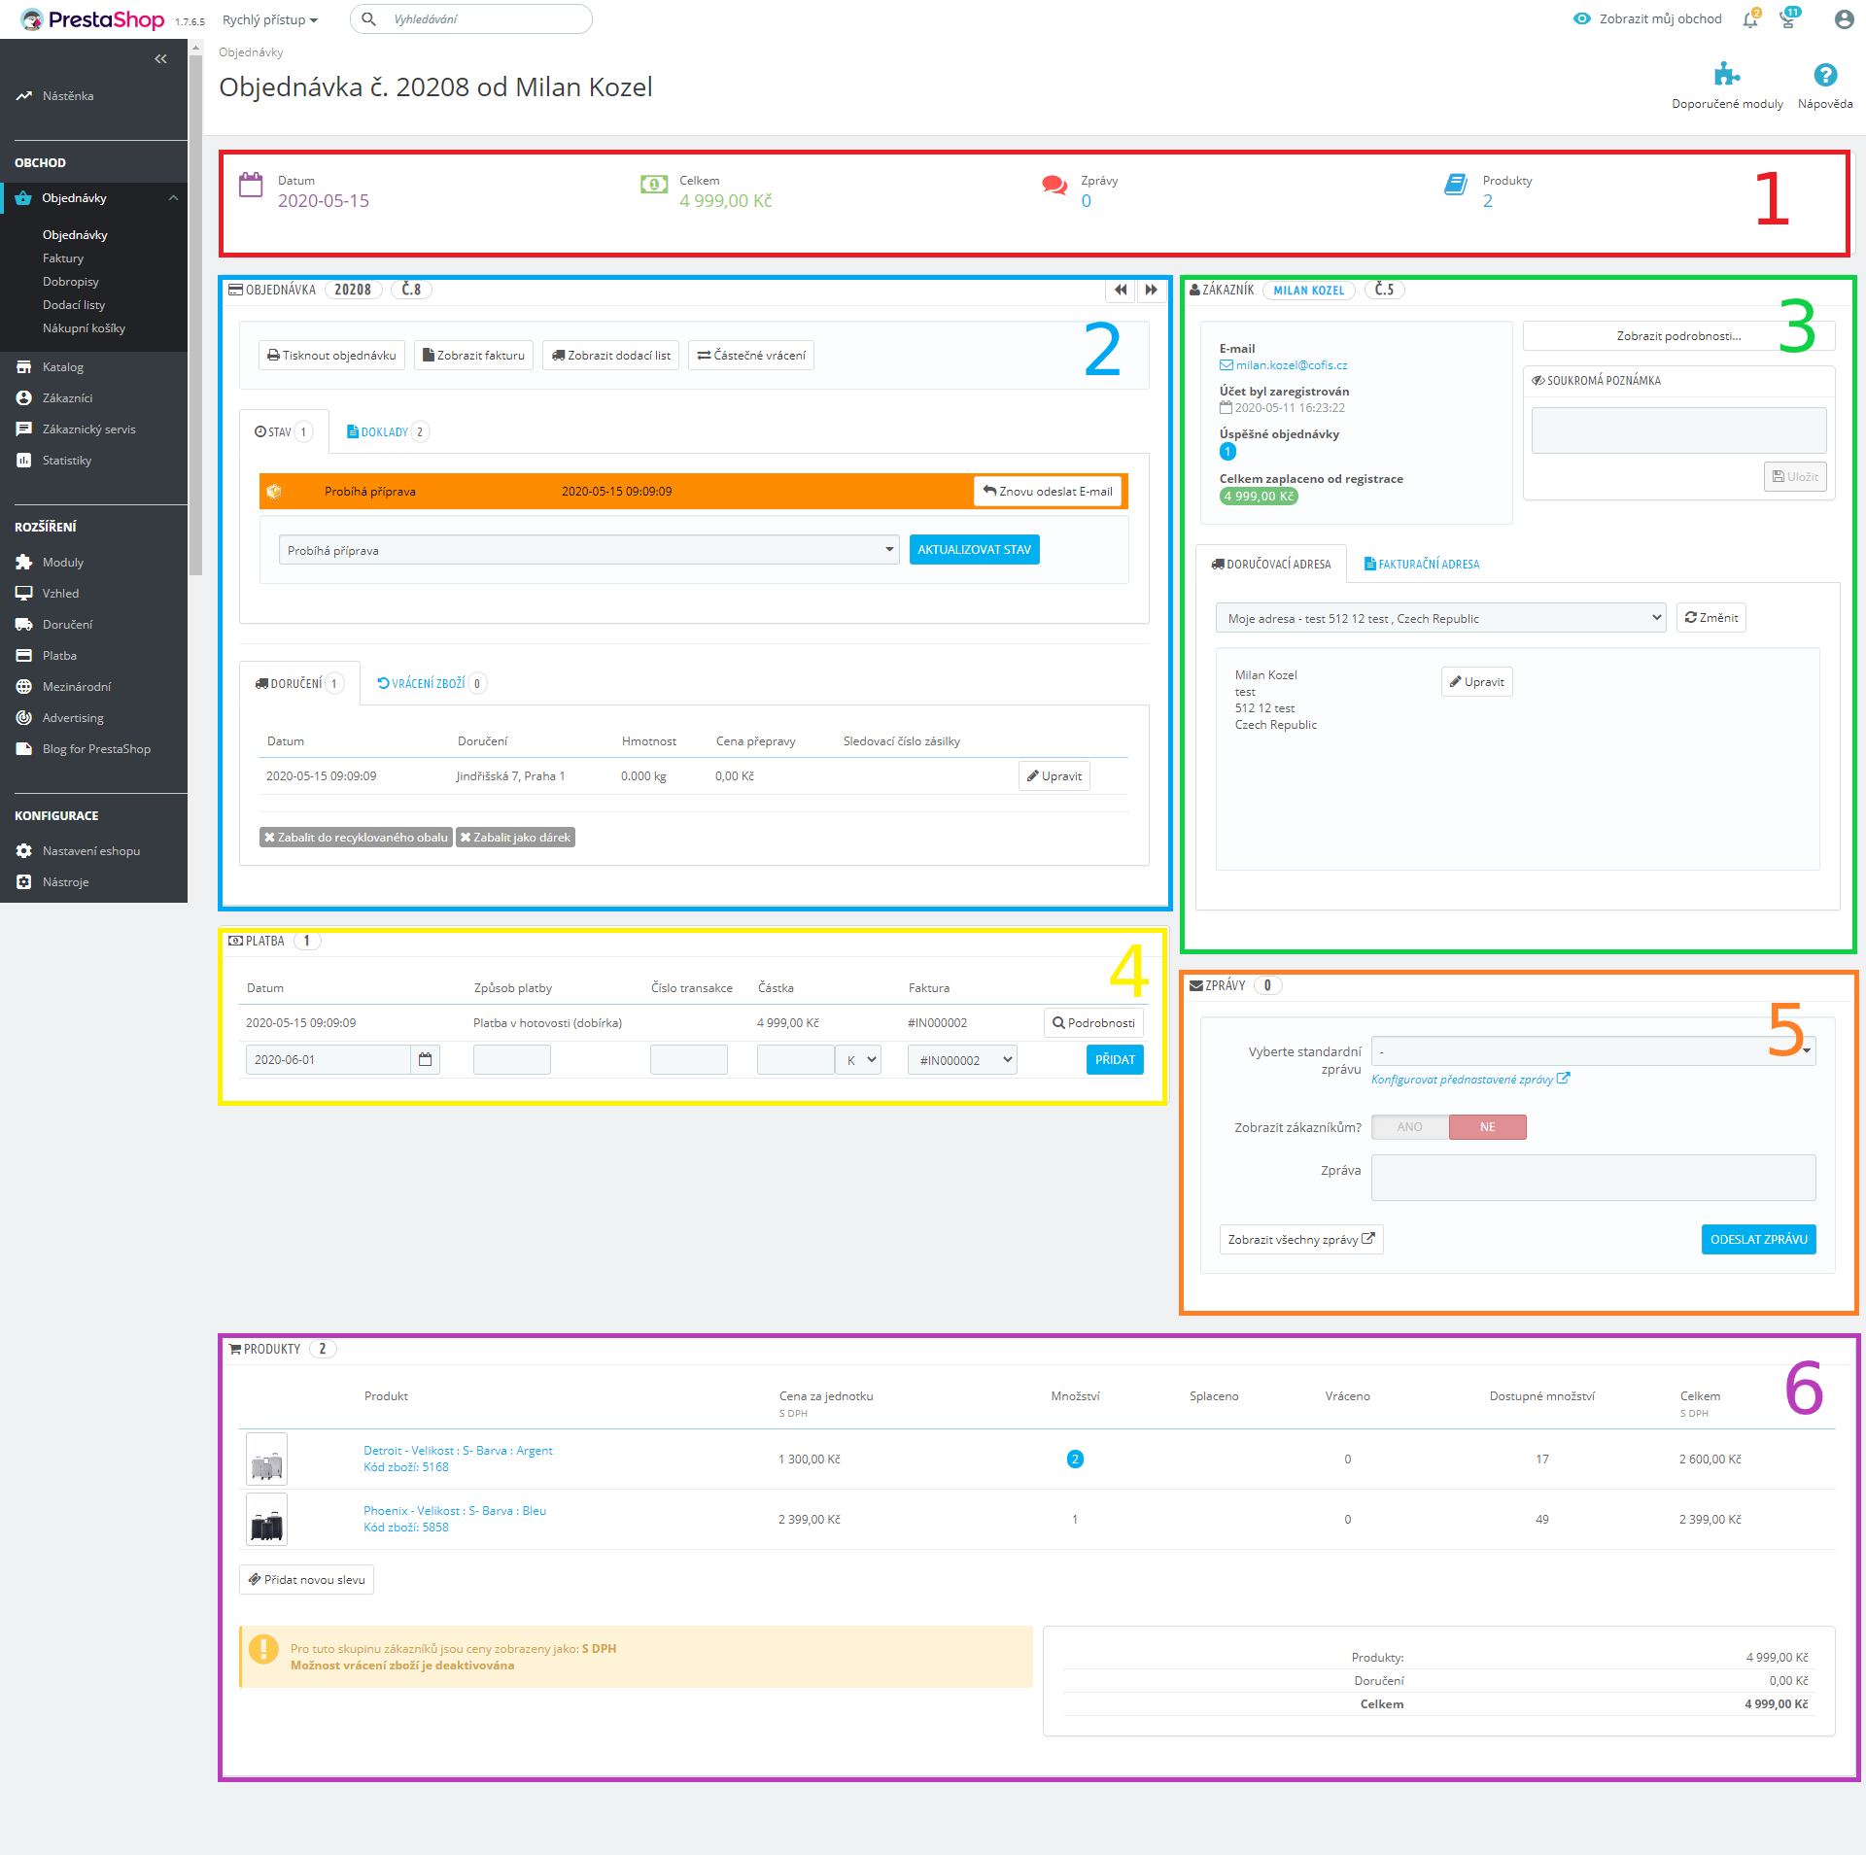Switch to Doklady tab
Viewport: 1866px width, 1855px height.
click(387, 432)
